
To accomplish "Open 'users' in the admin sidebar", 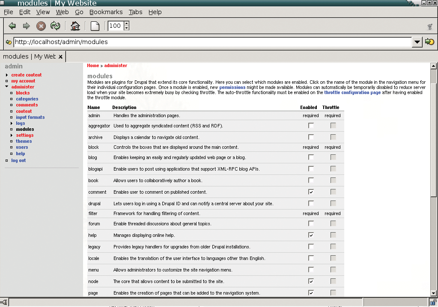I will 22,147.
